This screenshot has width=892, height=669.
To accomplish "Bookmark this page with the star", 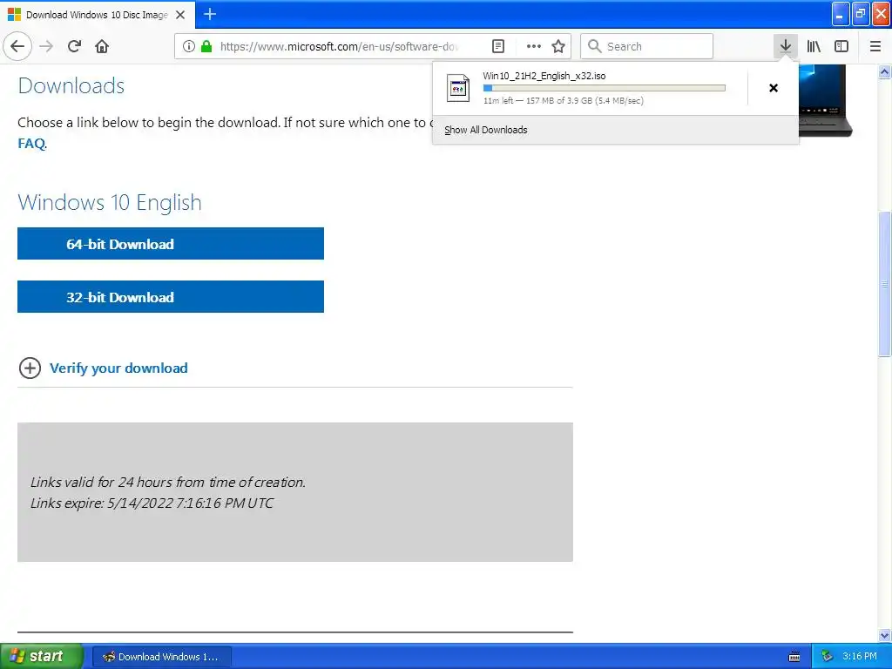I will (558, 46).
